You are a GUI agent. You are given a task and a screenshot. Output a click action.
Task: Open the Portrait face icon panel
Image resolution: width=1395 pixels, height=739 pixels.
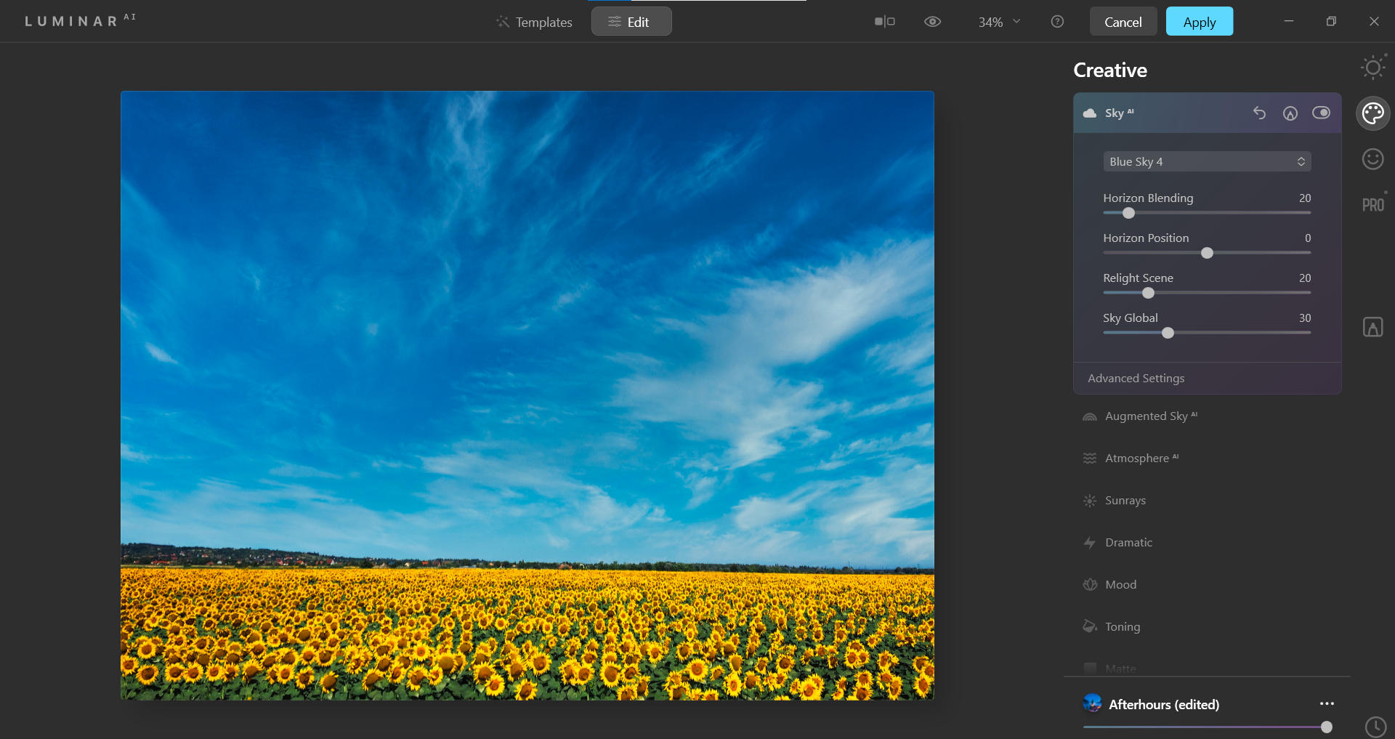point(1372,159)
